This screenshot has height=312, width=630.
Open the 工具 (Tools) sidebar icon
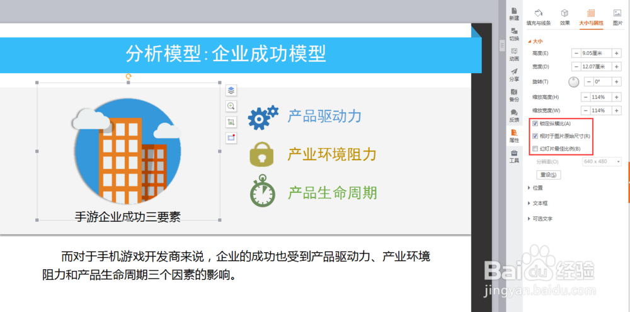coord(514,156)
